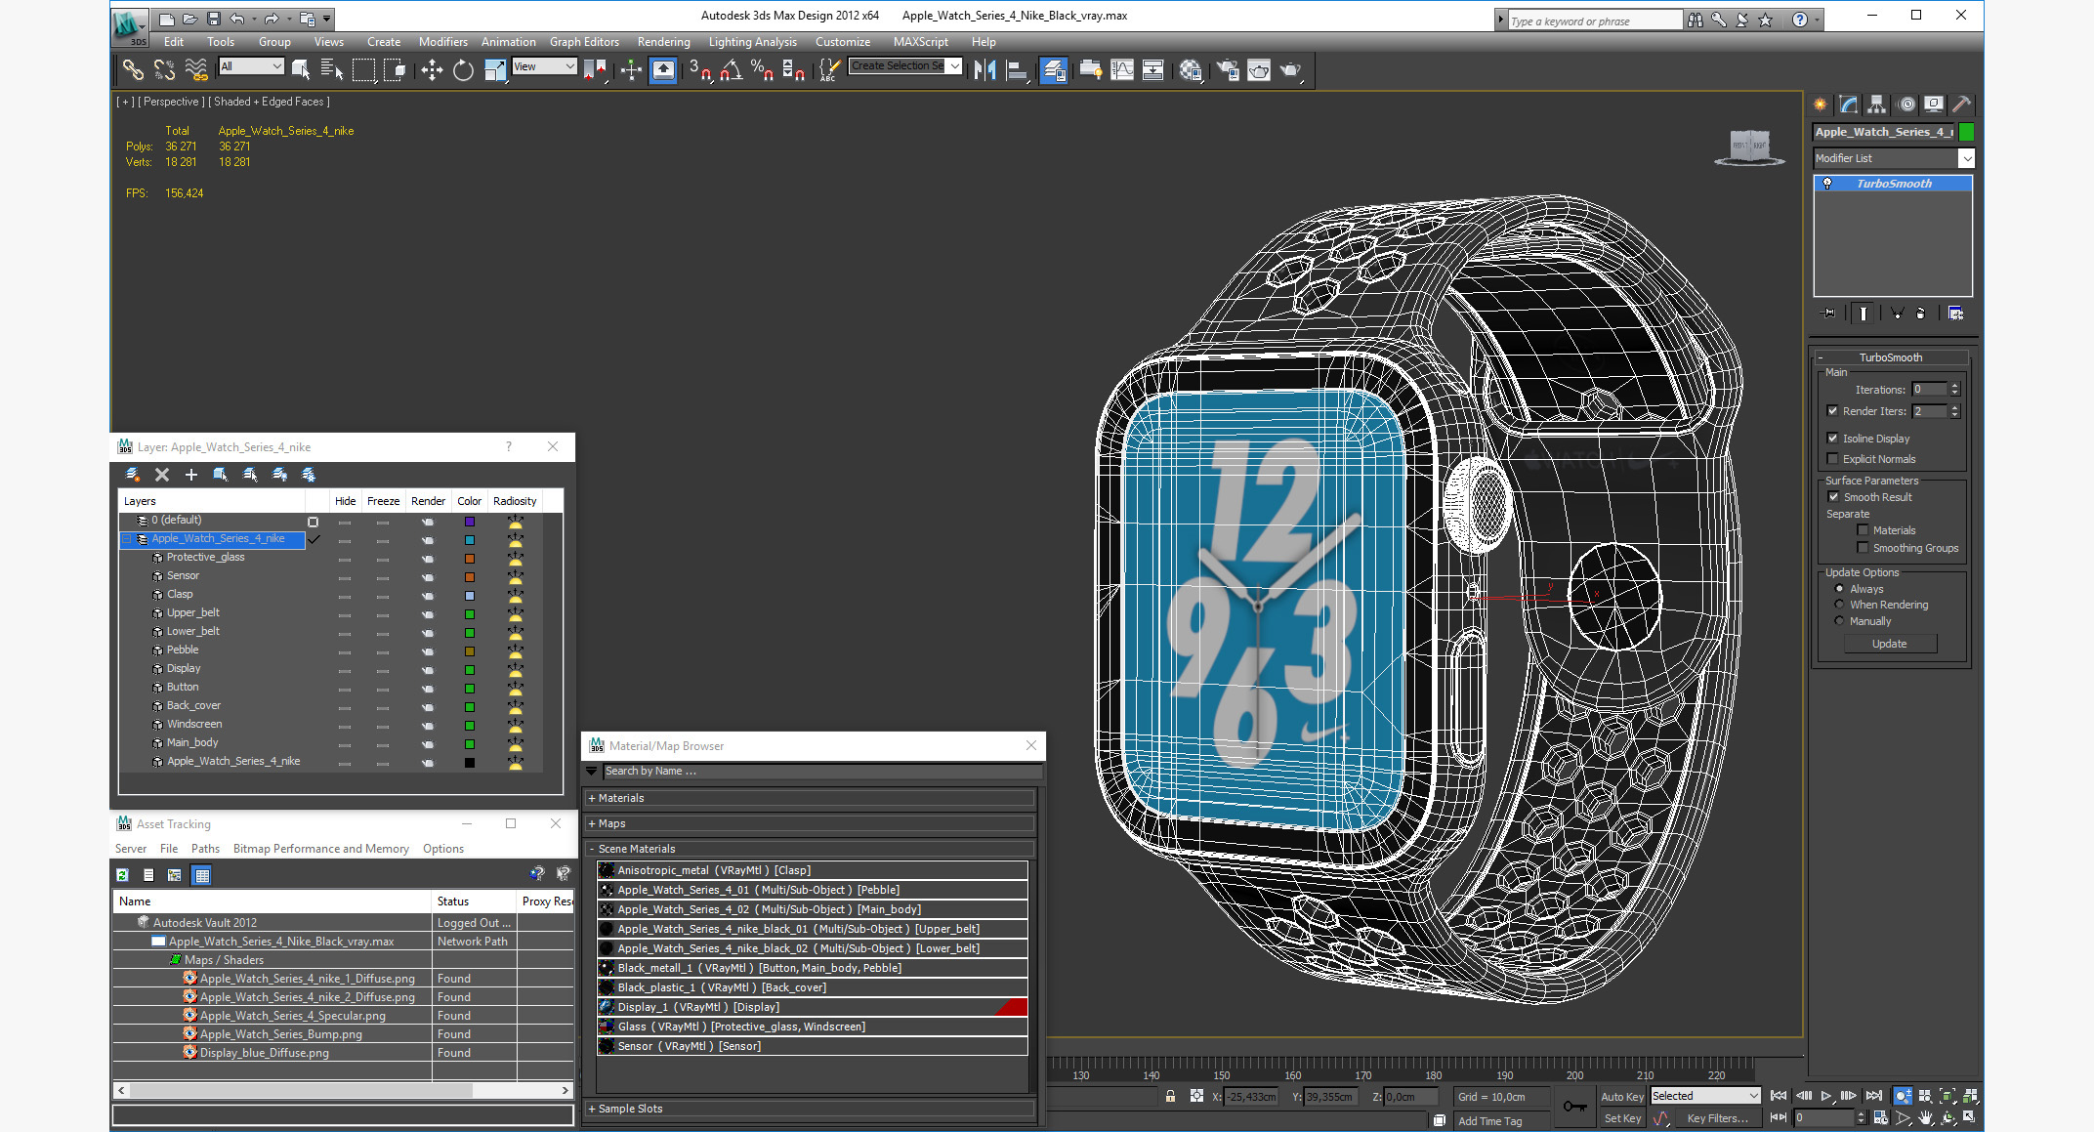The height and width of the screenshot is (1132, 2094).
Task: Open the Create command panel tab
Action: pyautogui.click(x=1820, y=105)
